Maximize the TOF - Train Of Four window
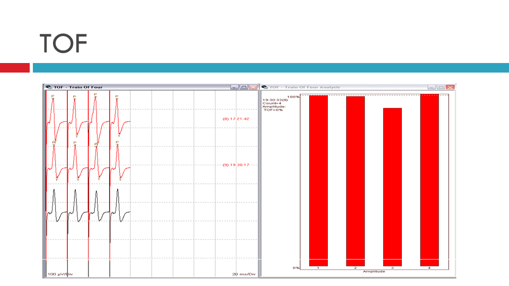509x286 pixels. pyautogui.click(x=243, y=87)
